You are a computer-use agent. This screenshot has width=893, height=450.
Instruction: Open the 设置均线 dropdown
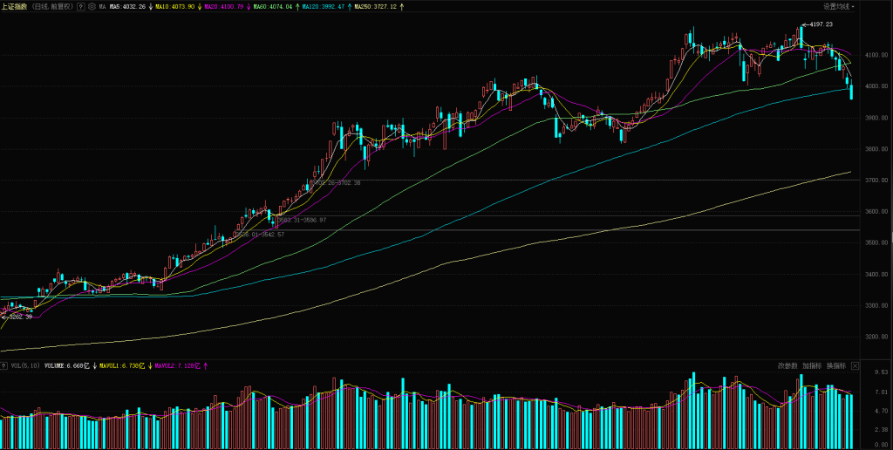tap(839, 6)
